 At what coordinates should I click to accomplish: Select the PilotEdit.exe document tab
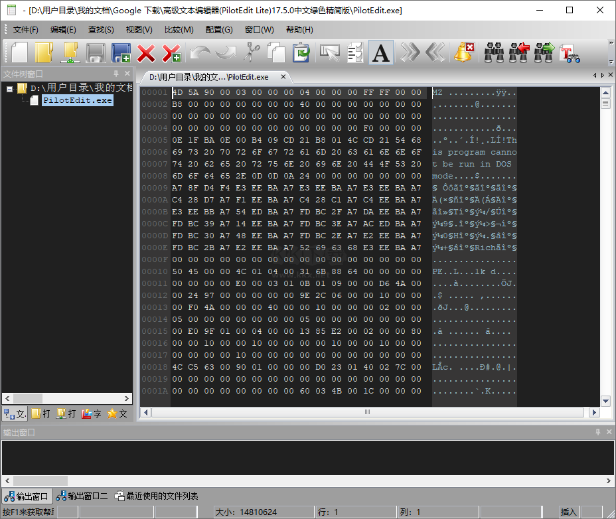click(x=208, y=77)
